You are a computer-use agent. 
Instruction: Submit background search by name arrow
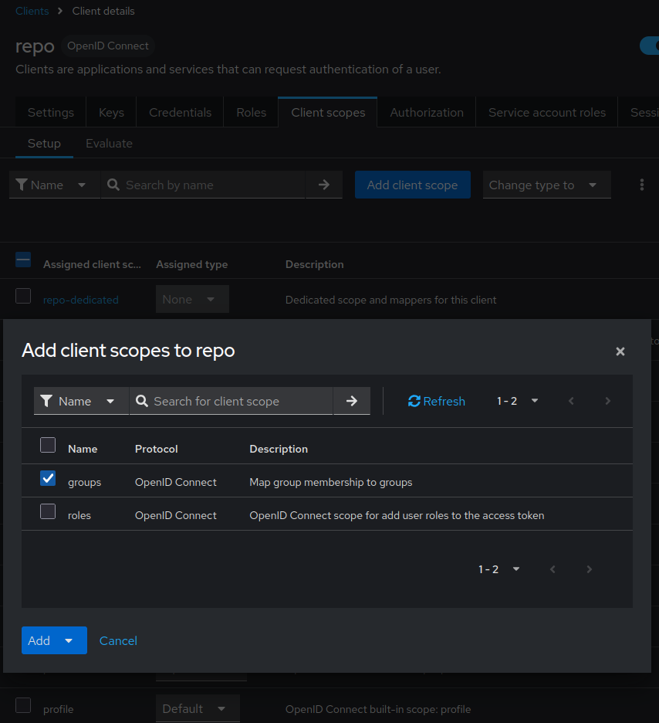click(324, 185)
